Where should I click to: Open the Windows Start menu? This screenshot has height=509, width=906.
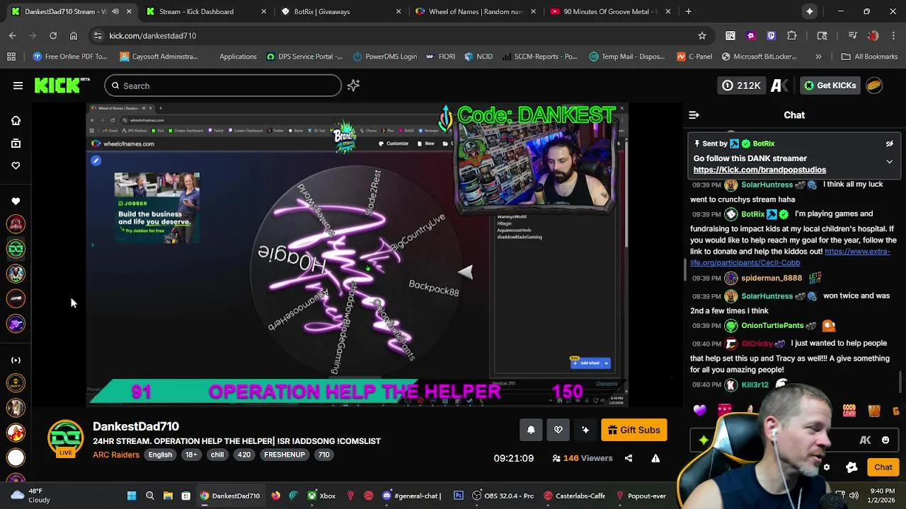(132, 496)
